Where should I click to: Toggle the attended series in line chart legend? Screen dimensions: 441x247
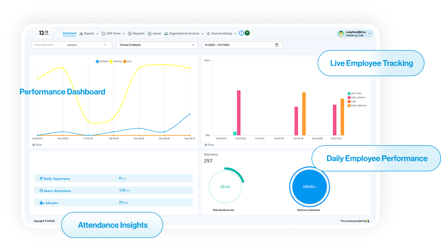click(x=102, y=61)
